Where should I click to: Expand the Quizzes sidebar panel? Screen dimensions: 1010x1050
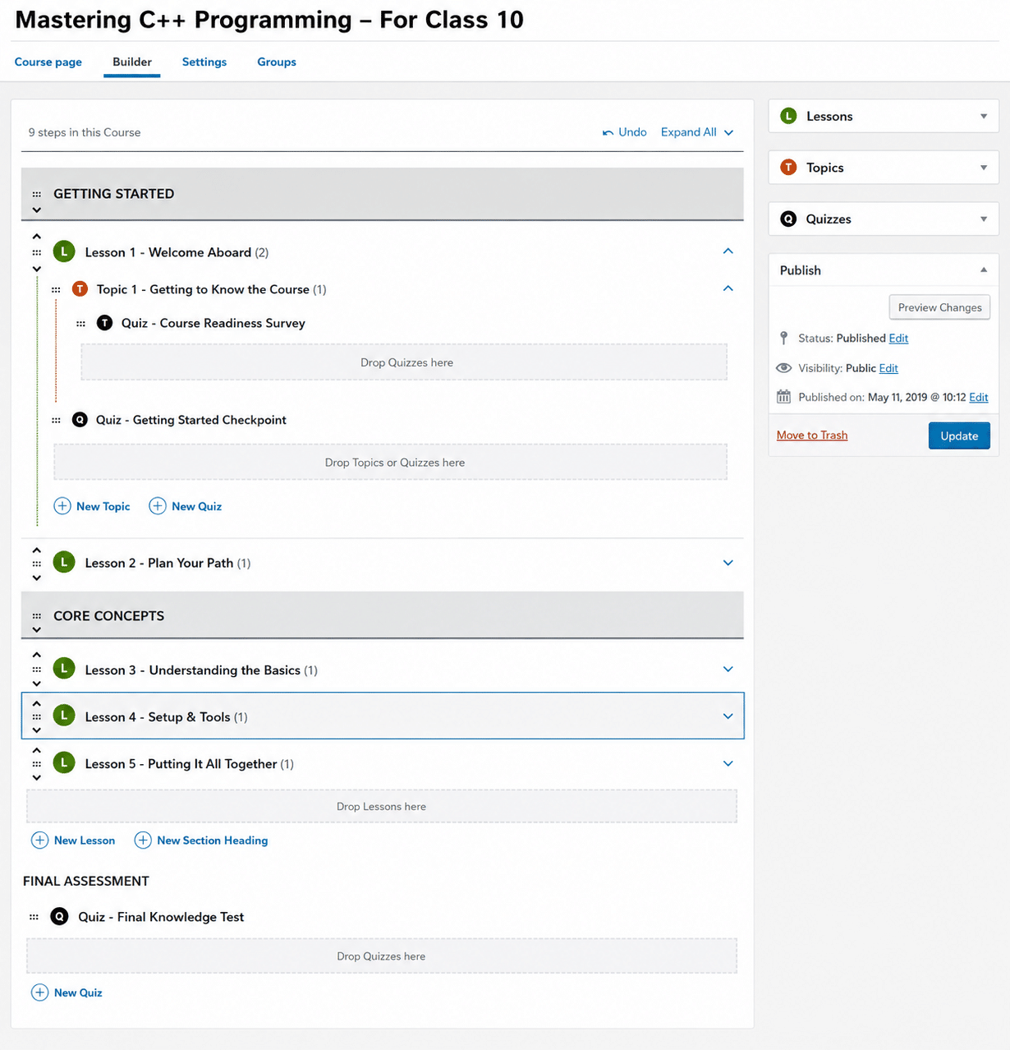984,219
